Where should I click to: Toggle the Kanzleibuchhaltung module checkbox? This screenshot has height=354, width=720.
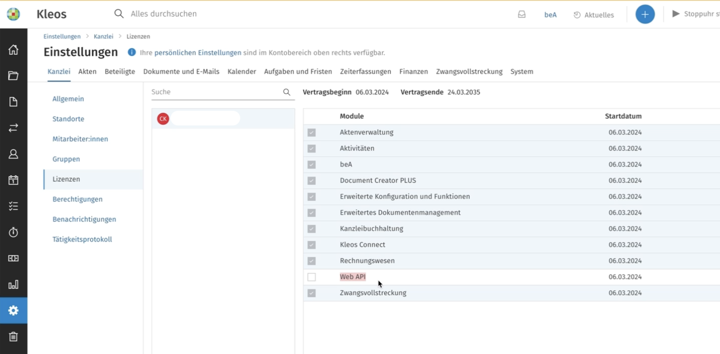coord(311,229)
